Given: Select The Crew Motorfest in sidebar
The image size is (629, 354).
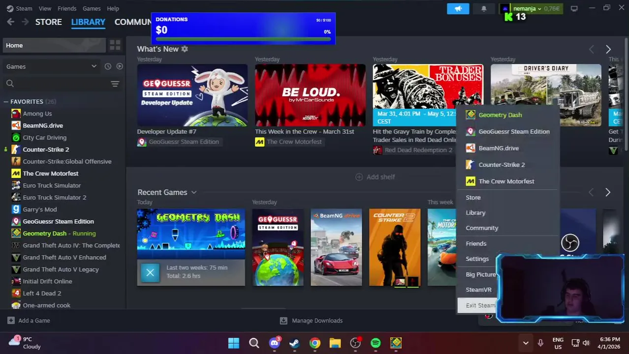Looking at the screenshot, I should (x=50, y=174).
